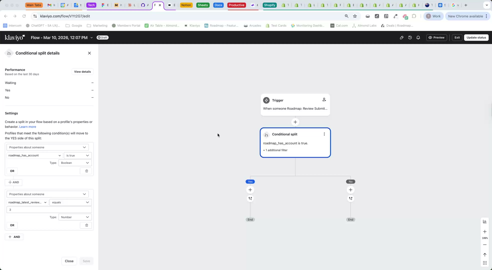Viewport: 492px width, 270px height.
Task: Click the Update status button
Action: pos(476,37)
